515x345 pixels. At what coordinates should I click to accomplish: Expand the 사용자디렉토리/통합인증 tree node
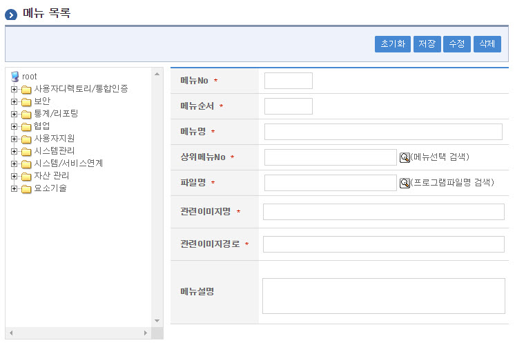[x=14, y=89]
